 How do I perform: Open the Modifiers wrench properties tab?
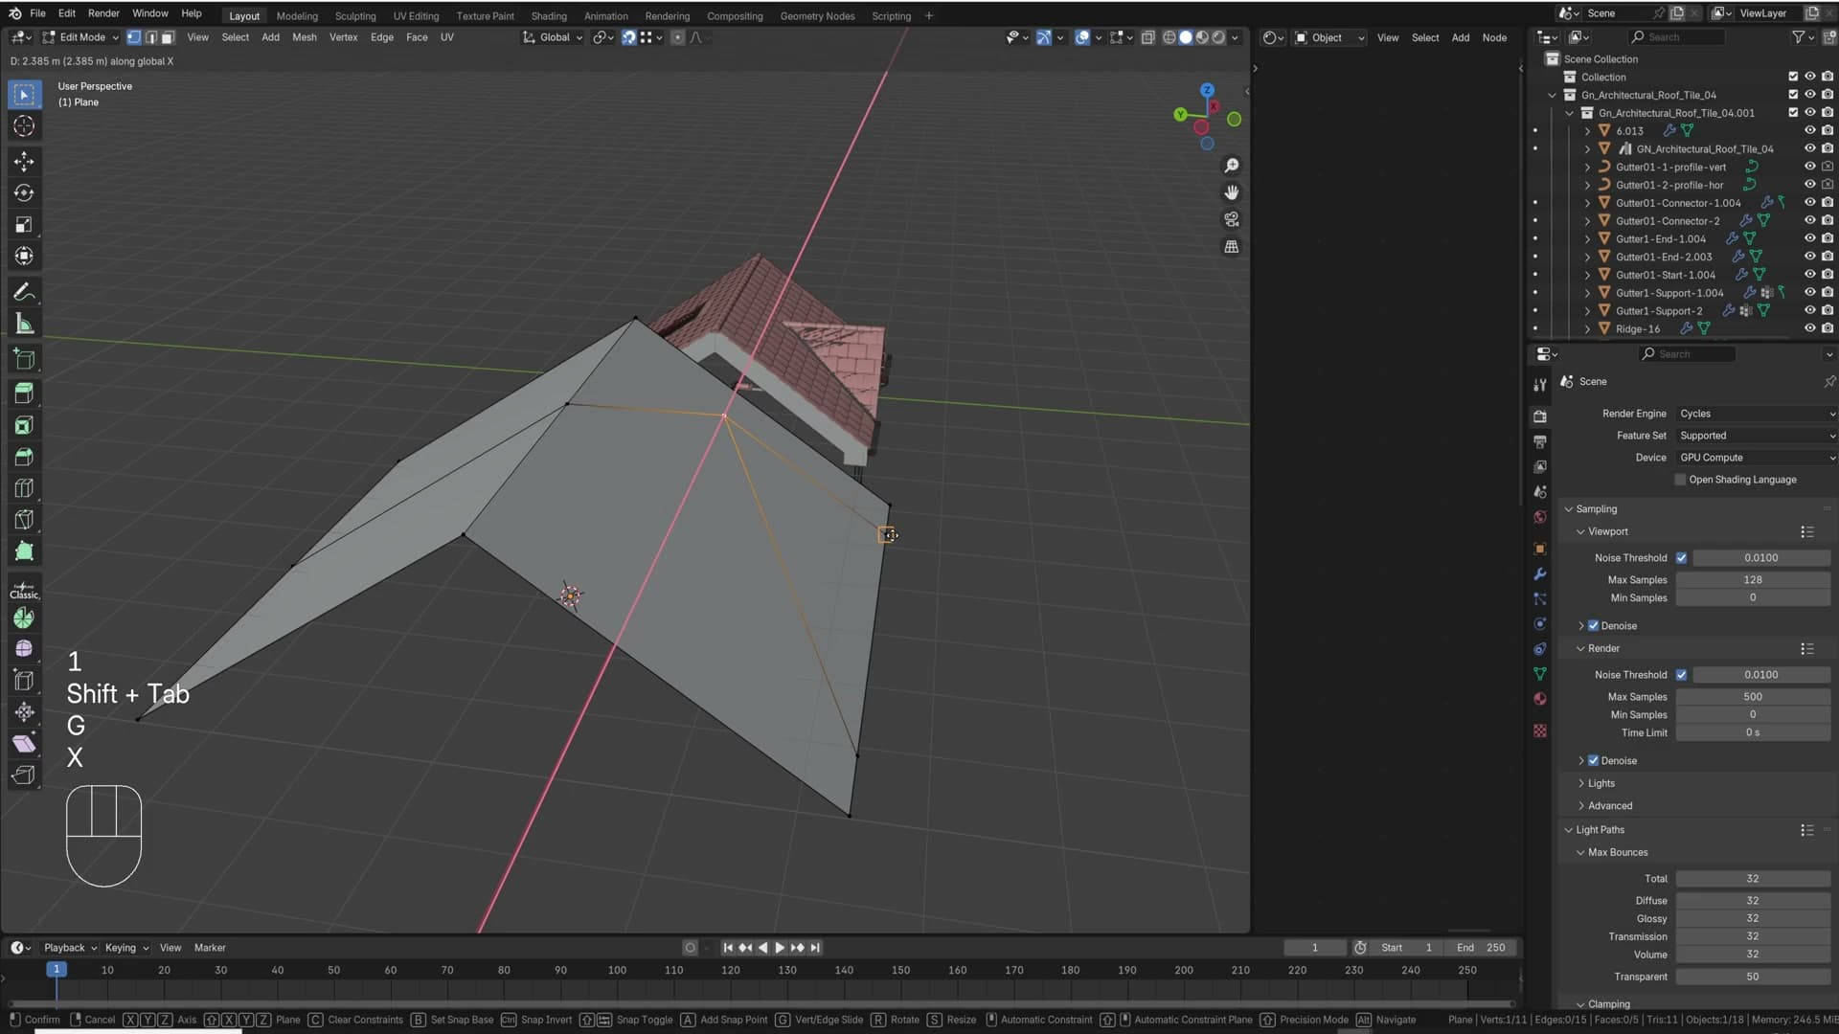[x=1540, y=574]
